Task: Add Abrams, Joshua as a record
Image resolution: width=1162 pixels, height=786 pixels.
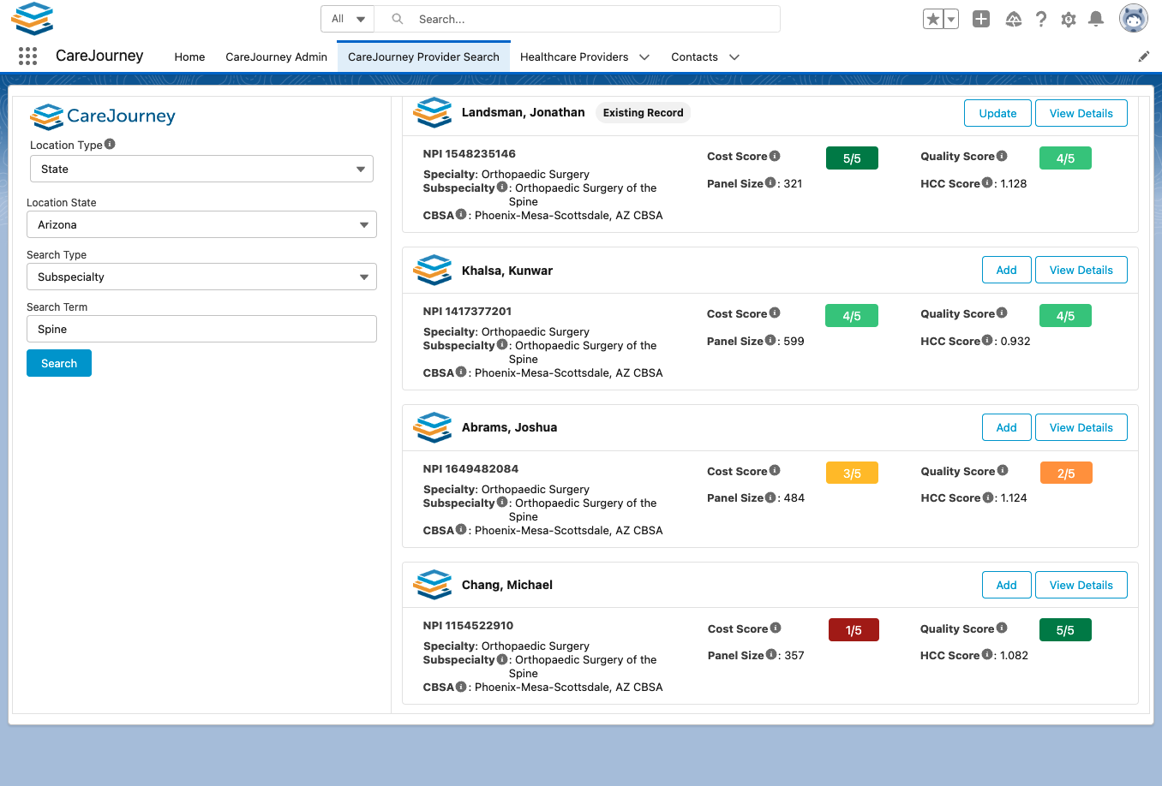Action: click(1006, 427)
